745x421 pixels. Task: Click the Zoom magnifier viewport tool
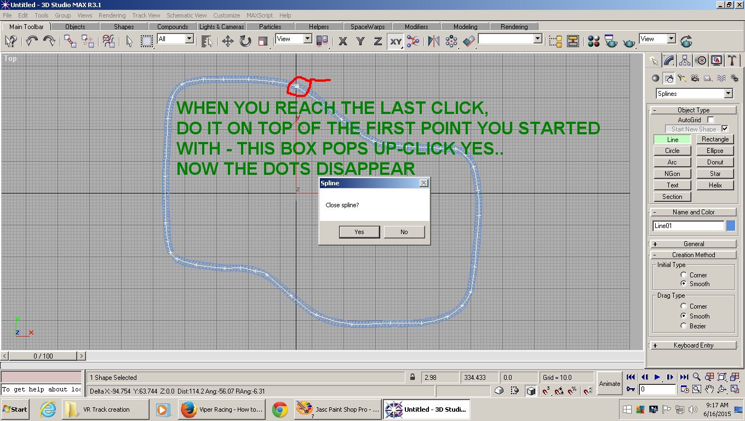click(x=697, y=377)
